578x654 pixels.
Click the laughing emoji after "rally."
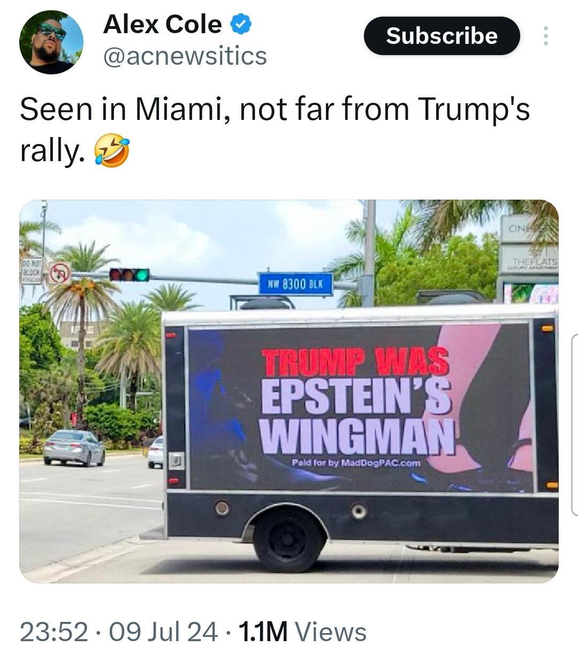pos(111,151)
